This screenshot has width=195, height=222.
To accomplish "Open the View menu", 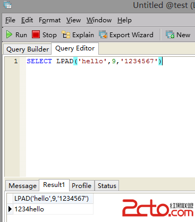I will (73, 20).
